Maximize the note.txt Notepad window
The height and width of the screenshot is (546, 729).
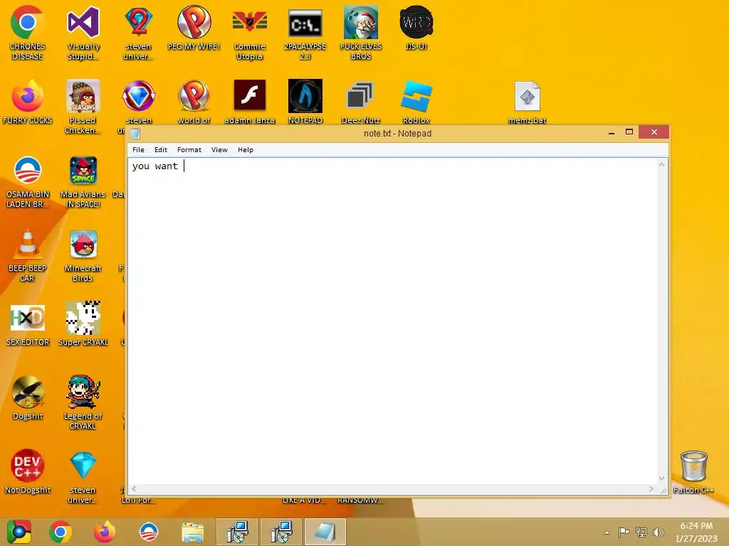[x=629, y=132]
